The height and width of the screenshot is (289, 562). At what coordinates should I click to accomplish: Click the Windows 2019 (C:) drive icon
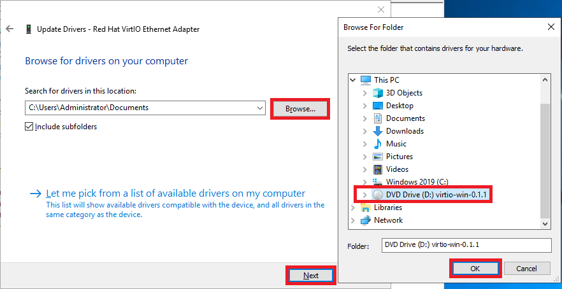378,181
